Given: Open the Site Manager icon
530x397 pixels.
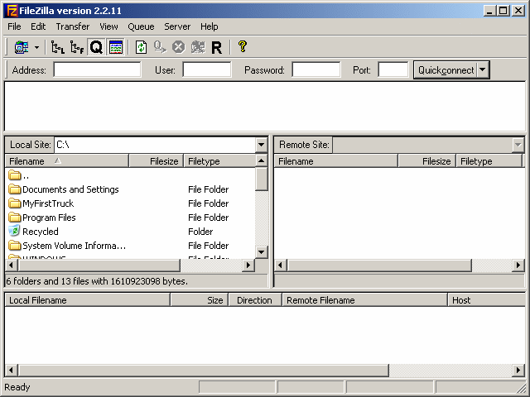Looking at the screenshot, I should tap(21, 48).
